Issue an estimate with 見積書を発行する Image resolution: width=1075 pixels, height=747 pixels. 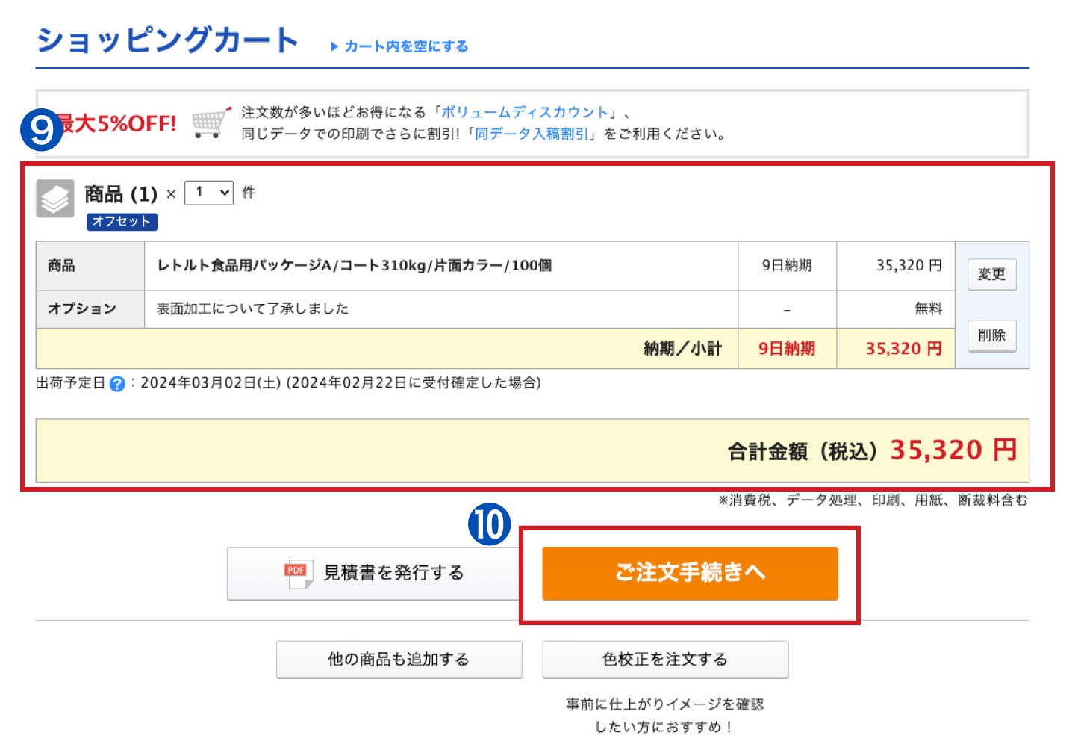click(375, 574)
